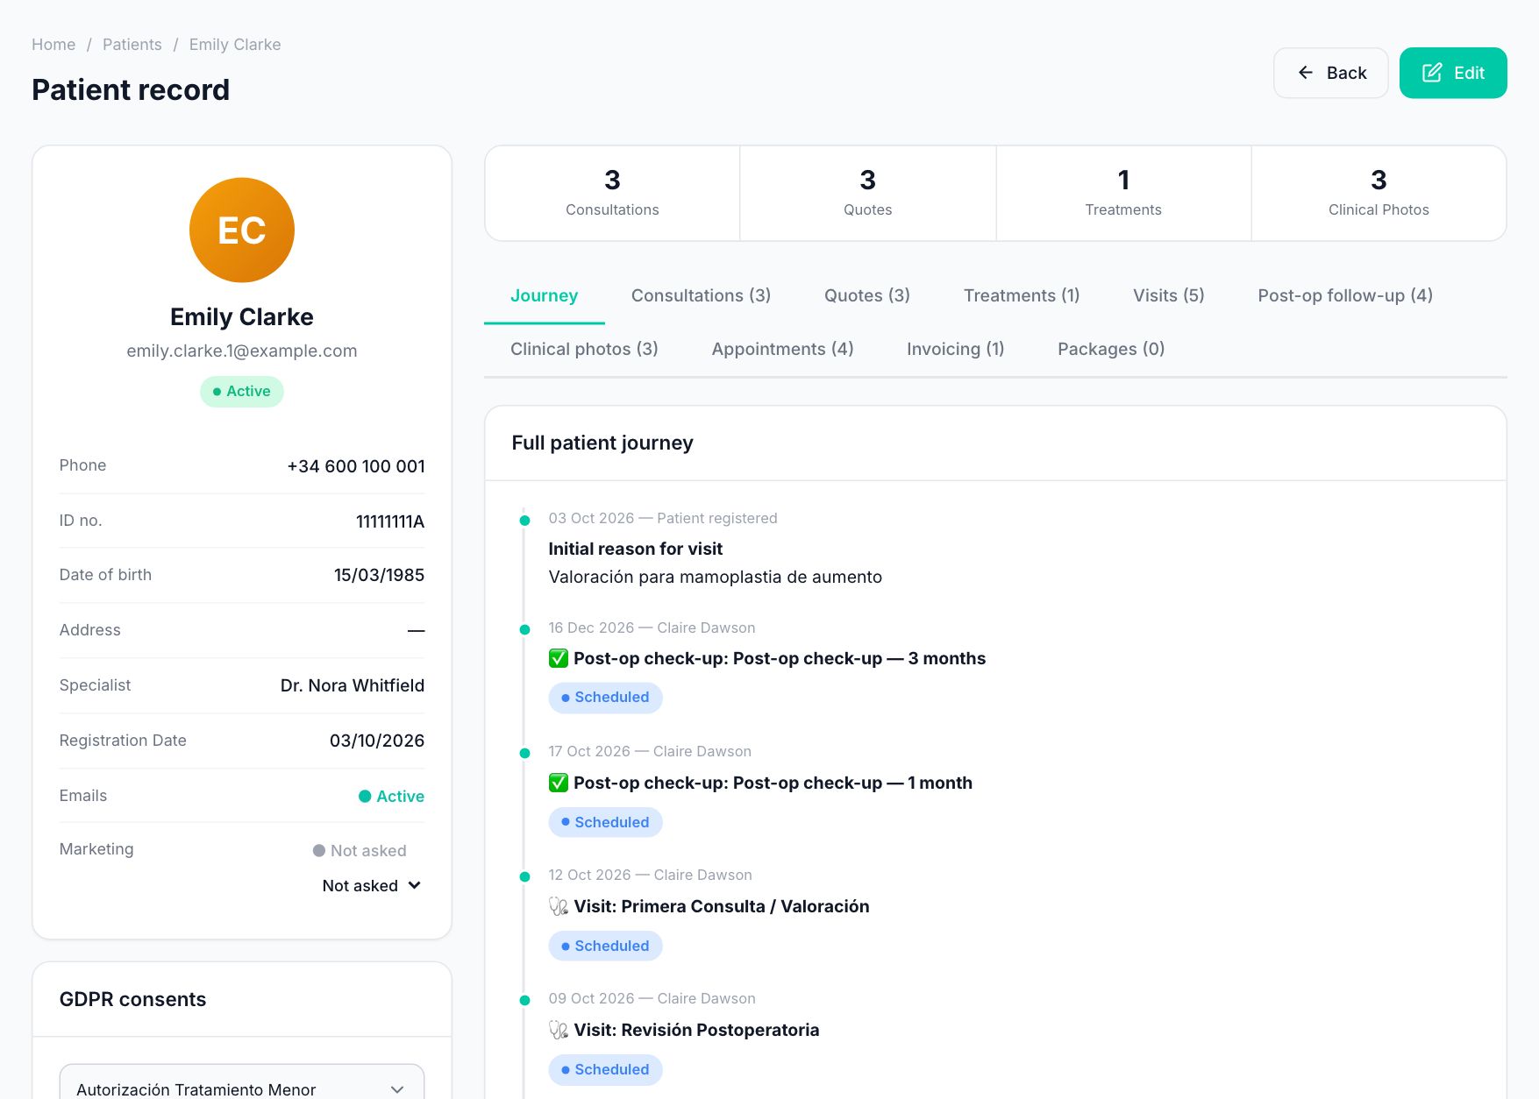1539x1099 pixels.
Task: Click the Full patient journey heading
Action: (602, 443)
